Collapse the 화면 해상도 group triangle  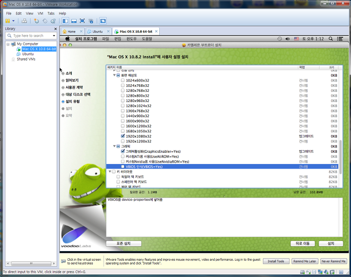[x=114, y=76]
